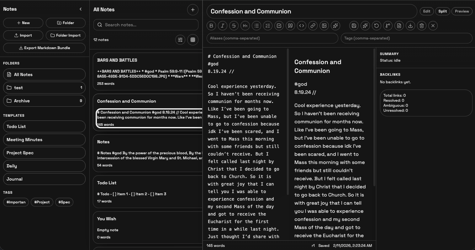Insert an image into the note
475x250 pixels.
click(x=324, y=26)
